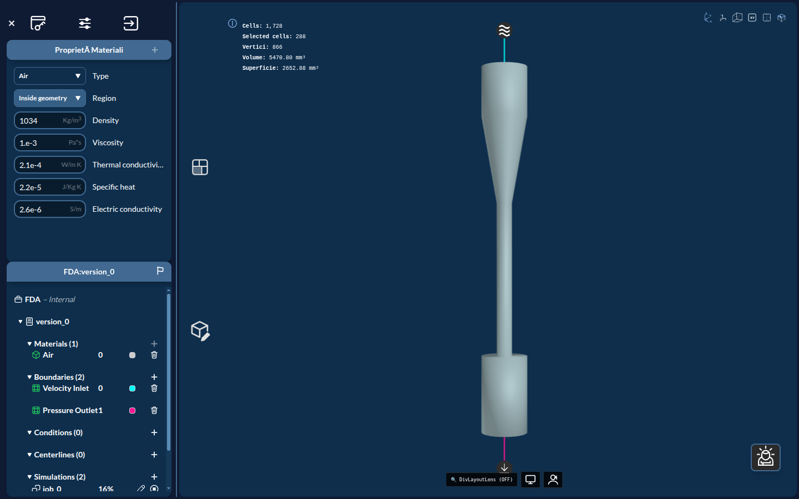This screenshot has width=799, height=499.
Task: Add a new simulation with plus
Action: 154,477
